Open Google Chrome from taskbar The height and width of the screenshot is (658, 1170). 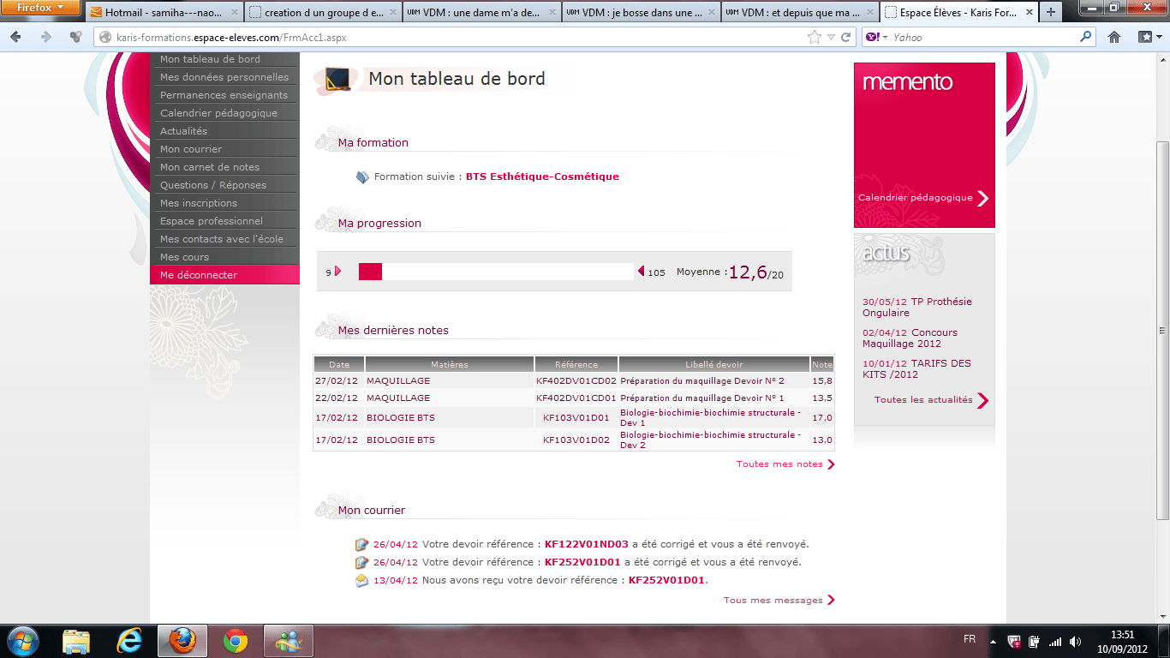[x=236, y=640]
